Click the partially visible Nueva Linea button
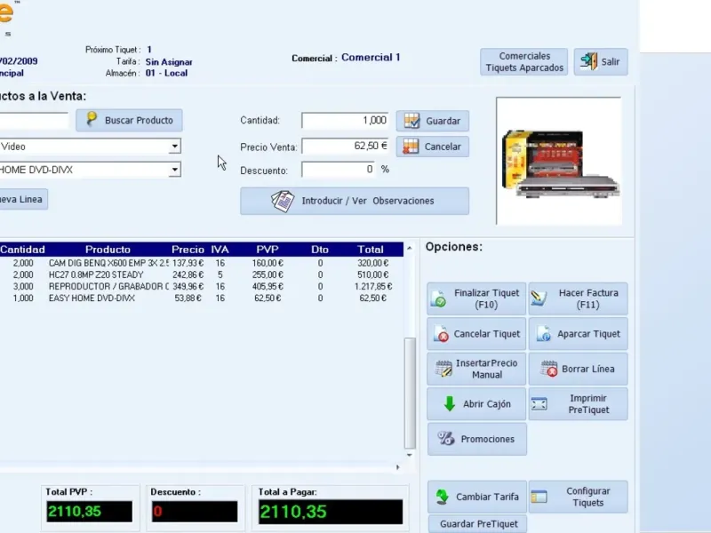This screenshot has width=711, height=533. 24,199
